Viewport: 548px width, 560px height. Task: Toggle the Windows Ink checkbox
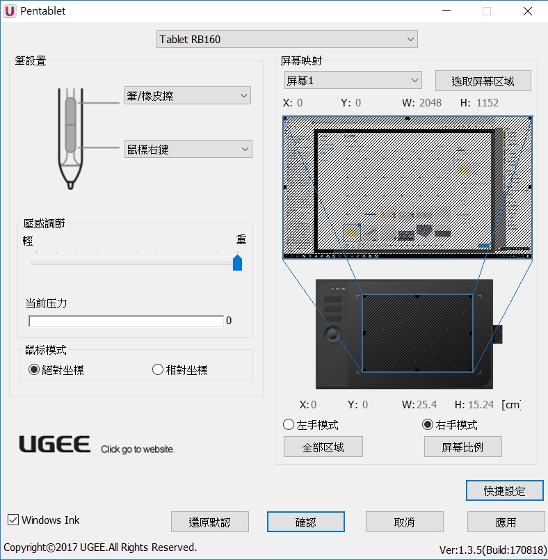(x=13, y=520)
